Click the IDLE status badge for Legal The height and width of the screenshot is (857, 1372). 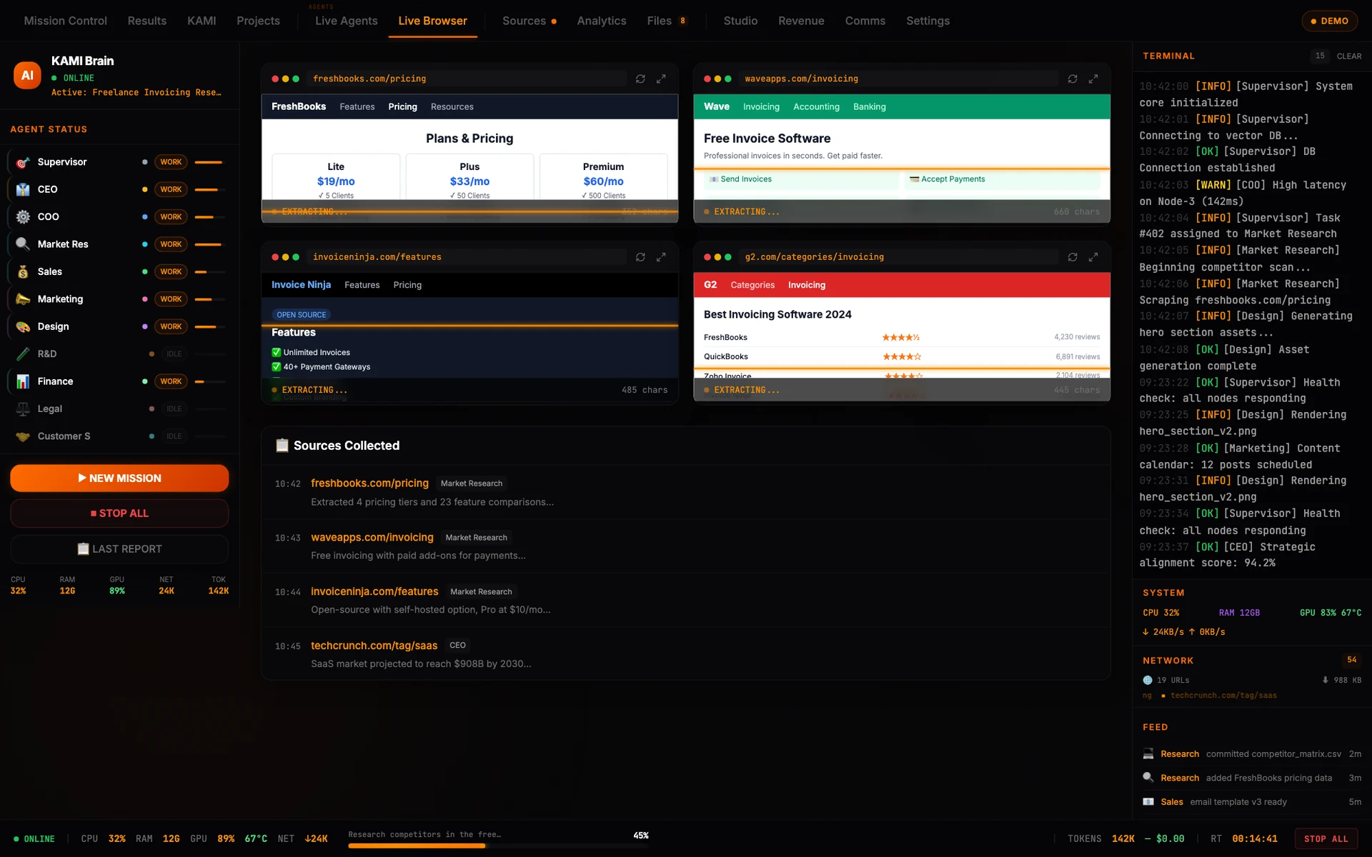click(174, 409)
